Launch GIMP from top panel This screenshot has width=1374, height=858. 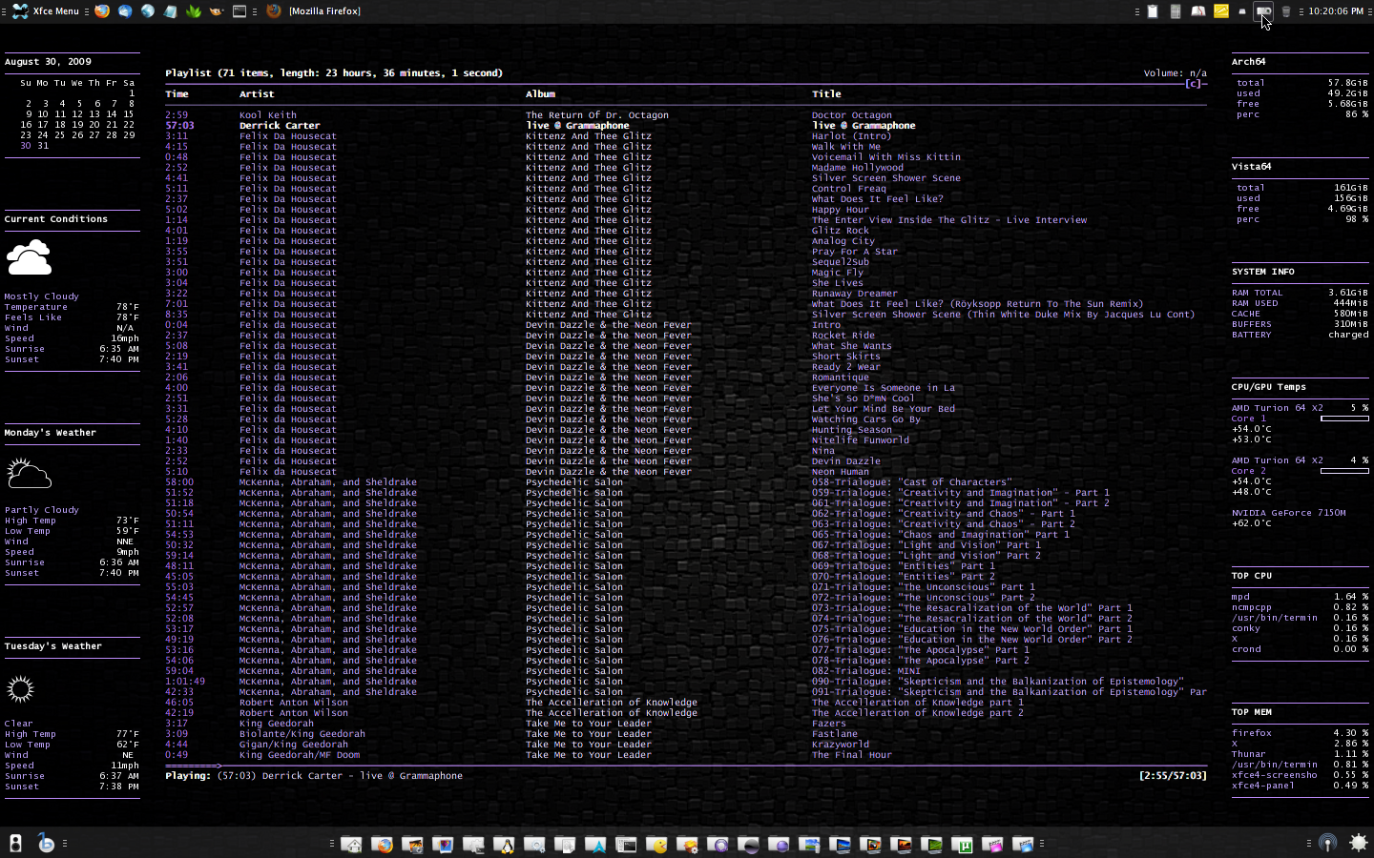(217, 11)
